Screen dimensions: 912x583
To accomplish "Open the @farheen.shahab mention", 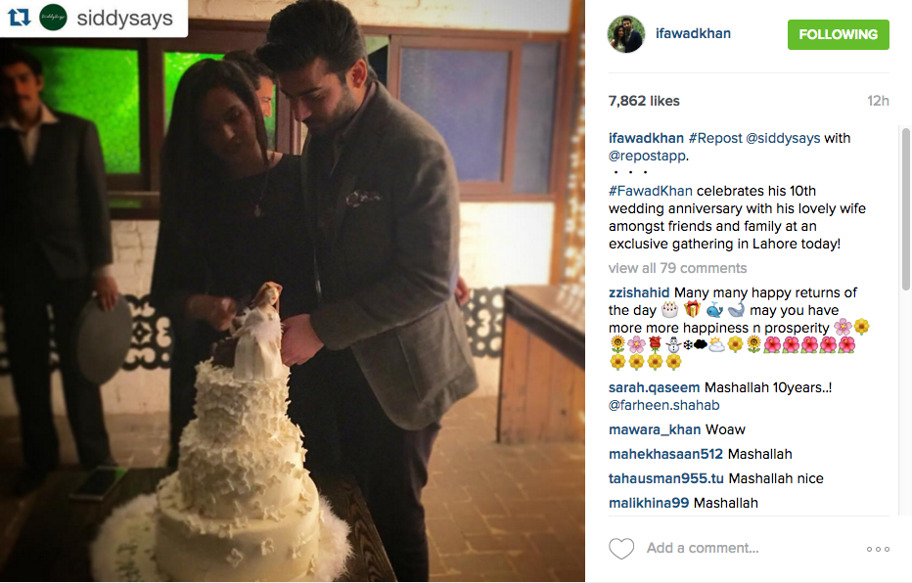I will coord(663,405).
